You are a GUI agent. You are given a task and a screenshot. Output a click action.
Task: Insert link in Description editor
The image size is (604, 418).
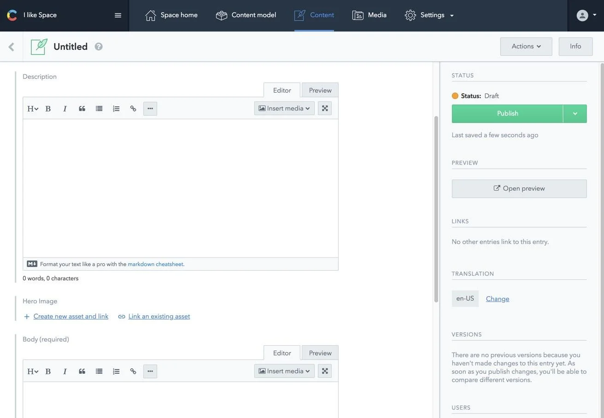[133, 109]
